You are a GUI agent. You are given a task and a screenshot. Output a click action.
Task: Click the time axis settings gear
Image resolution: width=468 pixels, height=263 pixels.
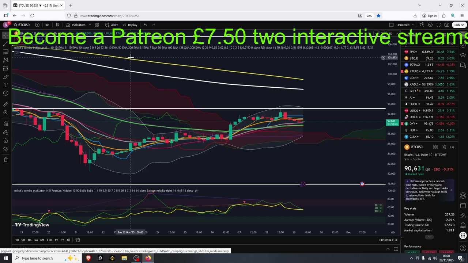coord(393,232)
